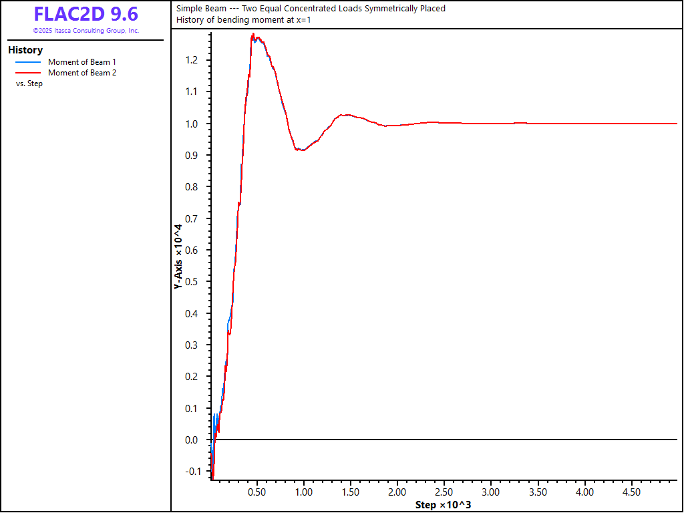The height and width of the screenshot is (513, 684).
Task: Click the 2.50 tick label on x-axis
Action: [444, 492]
